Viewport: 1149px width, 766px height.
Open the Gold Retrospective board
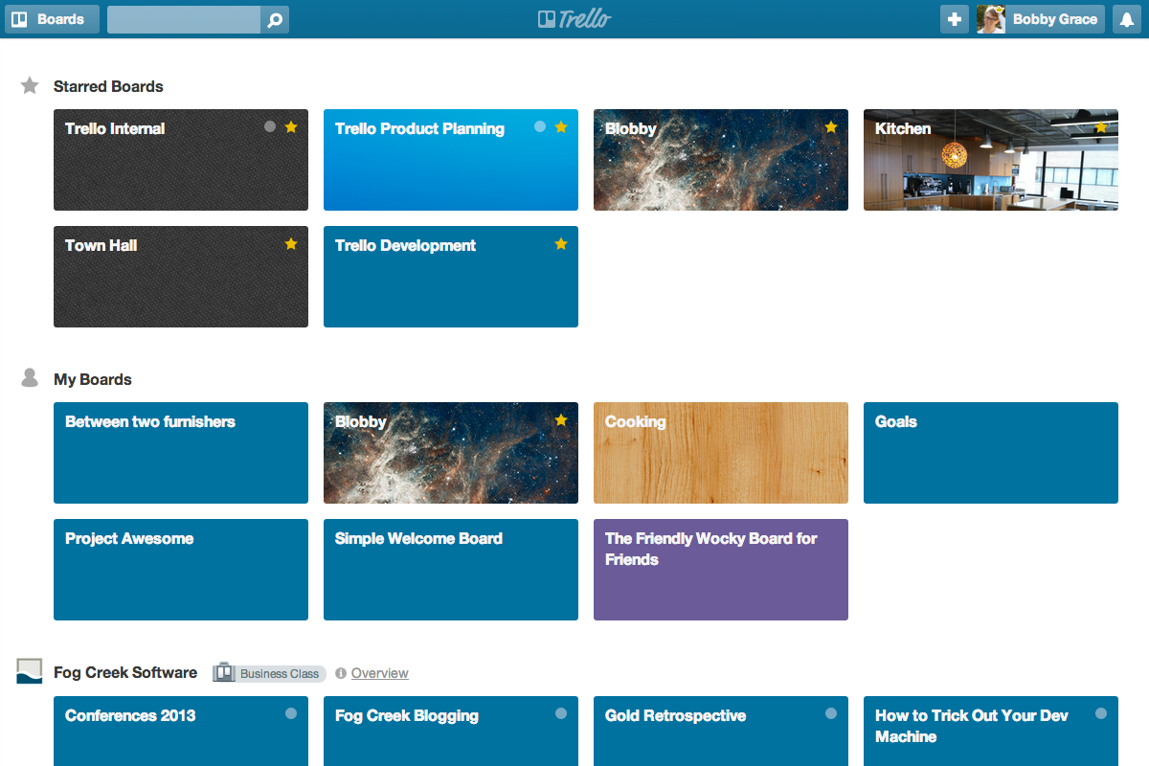click(x=721, y=732)
